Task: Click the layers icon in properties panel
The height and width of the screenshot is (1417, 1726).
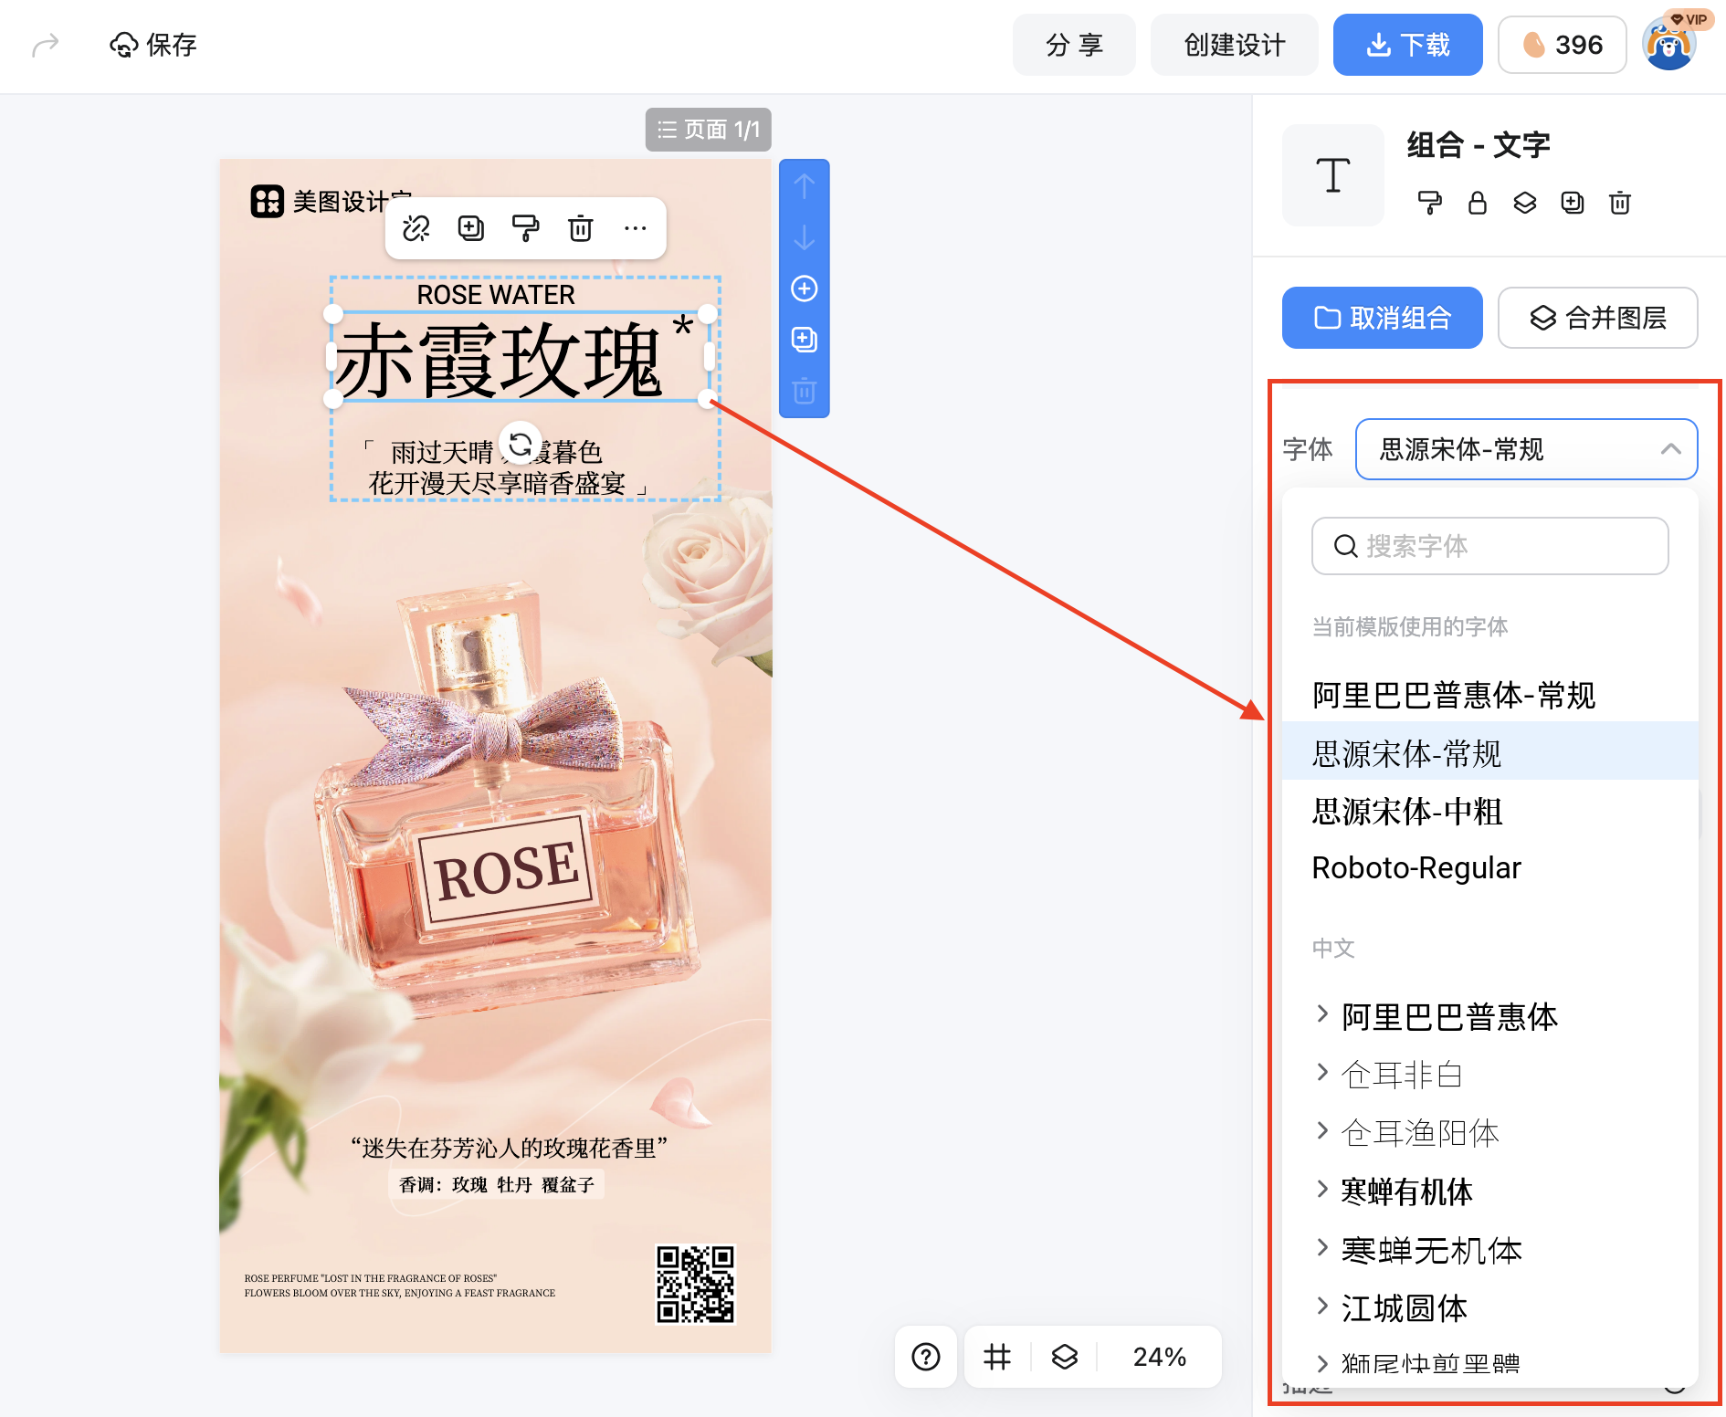Action: (x=1524, y=203)
